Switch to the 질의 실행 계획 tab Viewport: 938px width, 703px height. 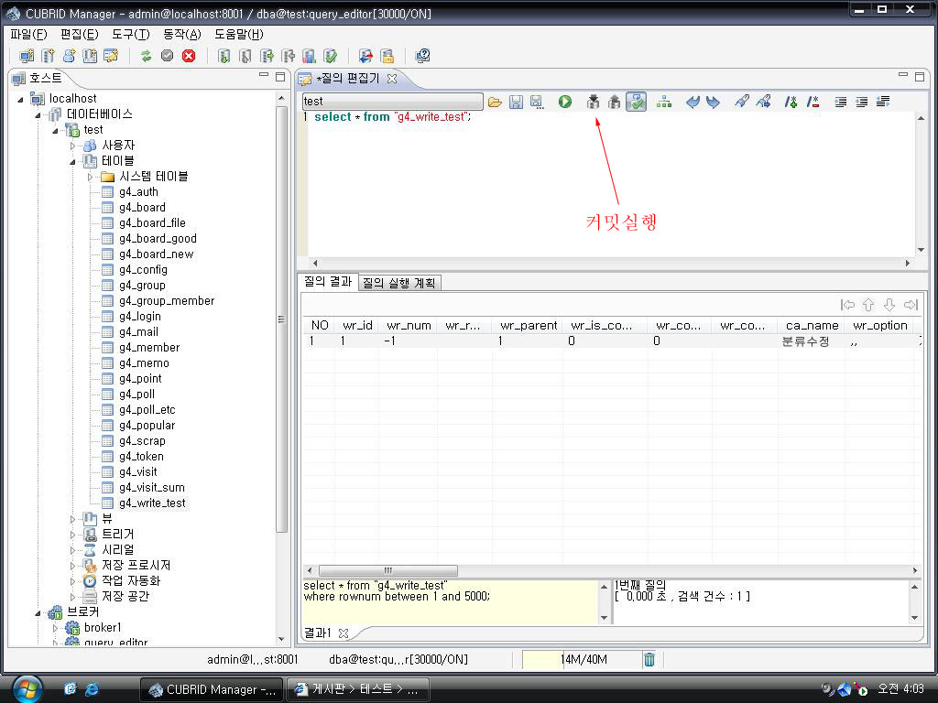tap(399, 283)
